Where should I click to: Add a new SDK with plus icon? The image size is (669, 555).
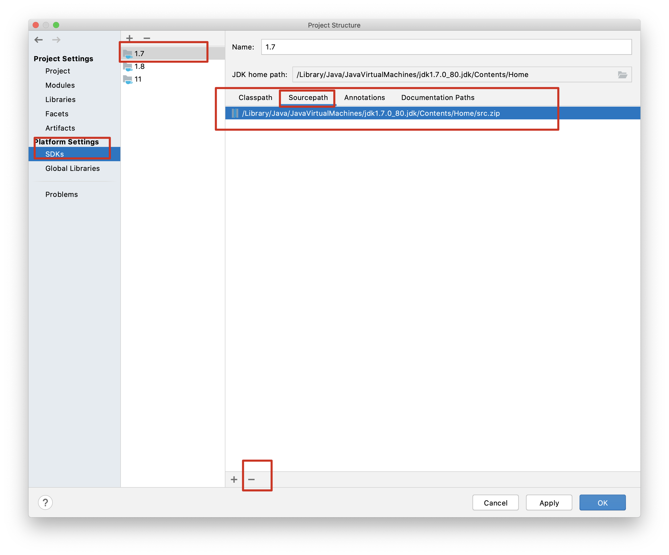point(129,38)
